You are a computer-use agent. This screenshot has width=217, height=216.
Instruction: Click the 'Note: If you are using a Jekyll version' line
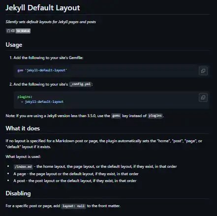pyautogui.click(x=85, y=116)
